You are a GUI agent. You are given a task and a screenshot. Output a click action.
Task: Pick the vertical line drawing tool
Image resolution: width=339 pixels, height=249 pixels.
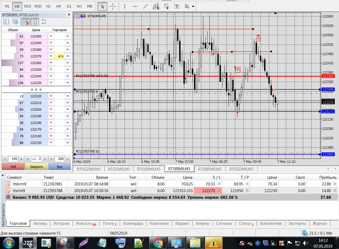(125, 6)
